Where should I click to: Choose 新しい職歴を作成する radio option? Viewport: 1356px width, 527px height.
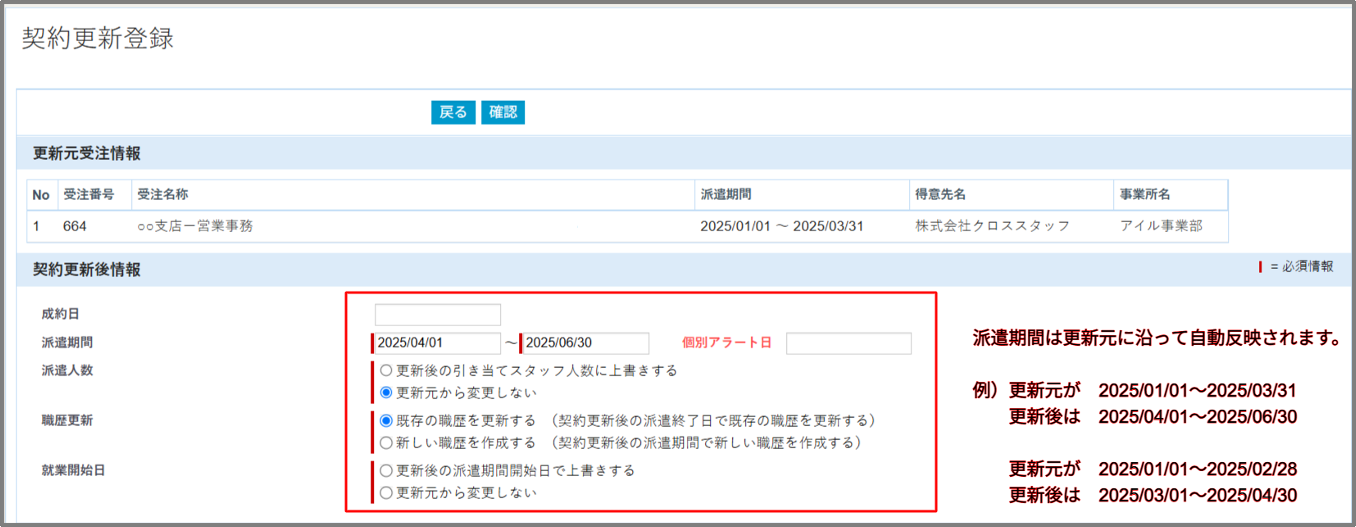pos(386,442)
